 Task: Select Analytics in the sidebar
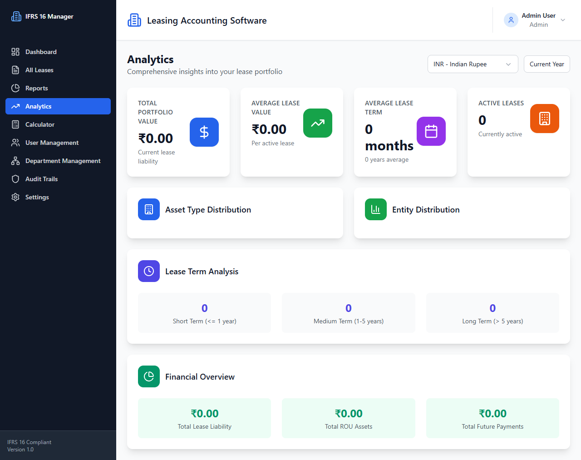tap(58, 106)
